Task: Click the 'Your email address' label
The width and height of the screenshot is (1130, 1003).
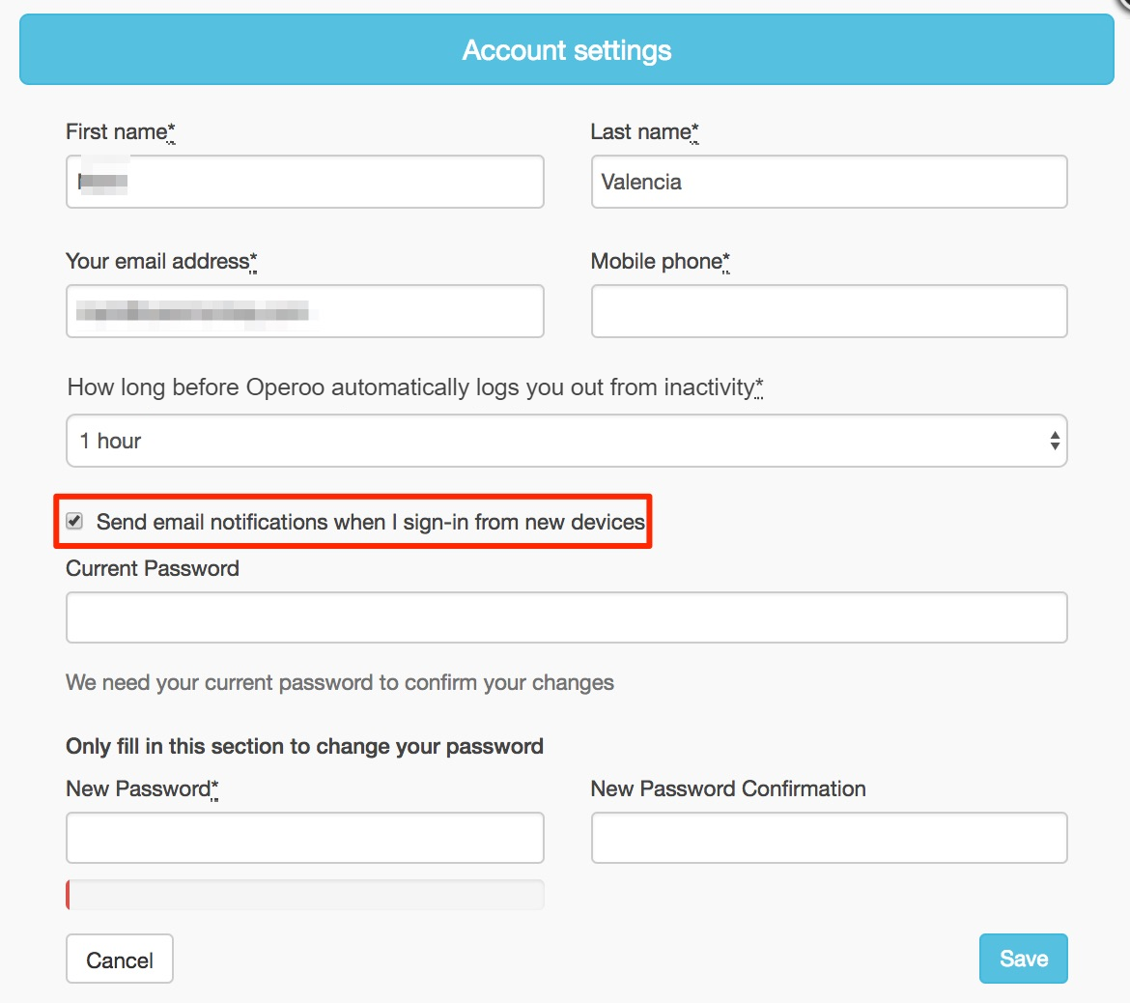Action: (x=157, y=261)
